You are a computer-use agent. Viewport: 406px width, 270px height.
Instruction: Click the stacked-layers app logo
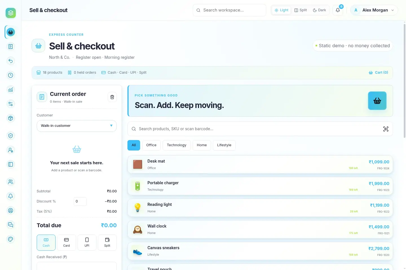click(x=11, y=13)
